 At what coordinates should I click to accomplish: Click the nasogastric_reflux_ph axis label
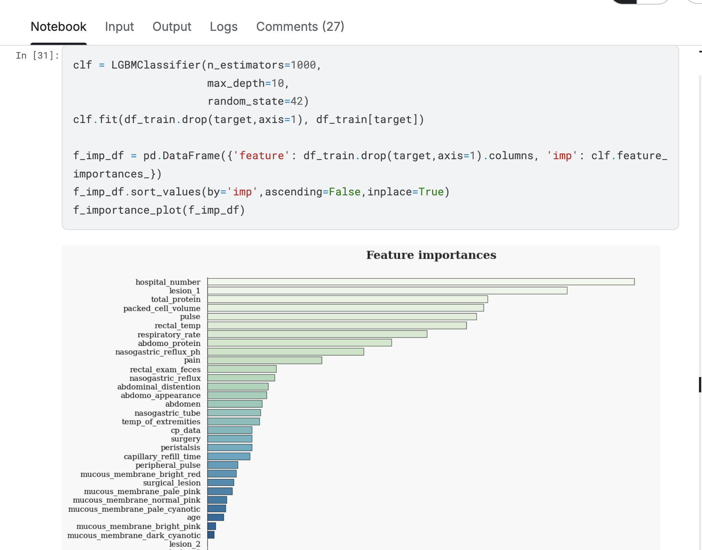pyautogui.click(x=158, y=352)
